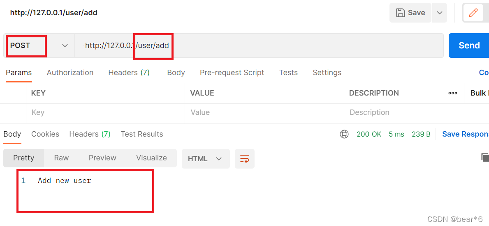Viewport: 489px width, 226px height.
Task: Open the Save options dropdown arrow
Action: 440,13
